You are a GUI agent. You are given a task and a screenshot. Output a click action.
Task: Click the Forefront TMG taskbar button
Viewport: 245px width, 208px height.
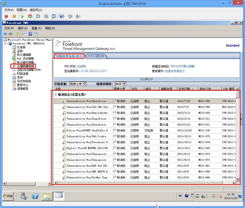59,196
